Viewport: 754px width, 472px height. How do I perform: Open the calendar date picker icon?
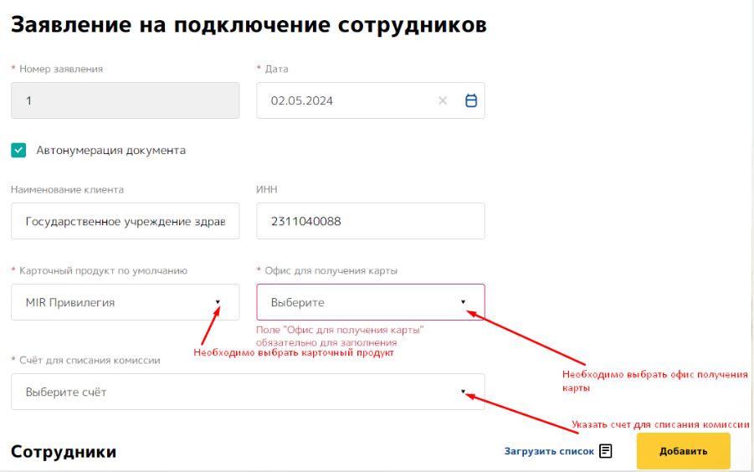pos(471,100)
